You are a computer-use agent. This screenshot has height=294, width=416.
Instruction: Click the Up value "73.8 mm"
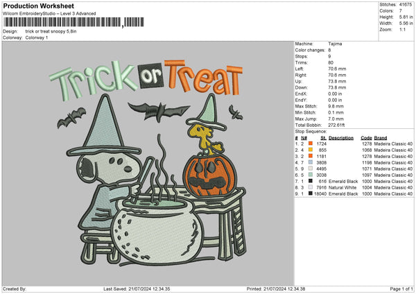tap(337, 81)
